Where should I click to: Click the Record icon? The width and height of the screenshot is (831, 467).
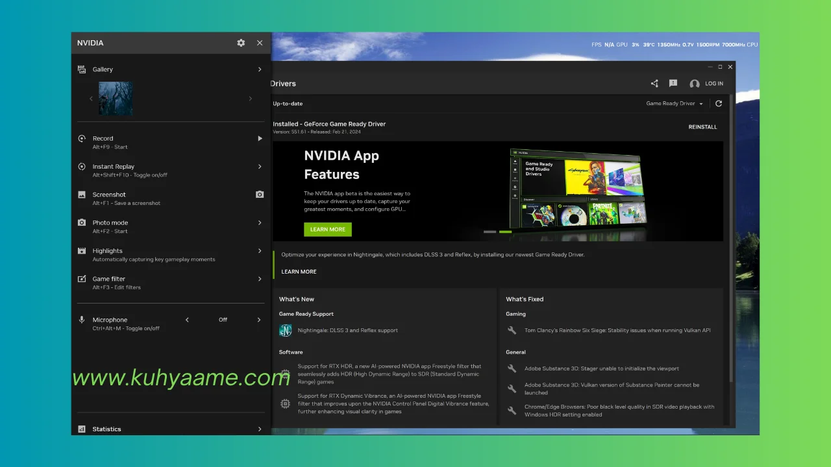[x=82, y=138]
